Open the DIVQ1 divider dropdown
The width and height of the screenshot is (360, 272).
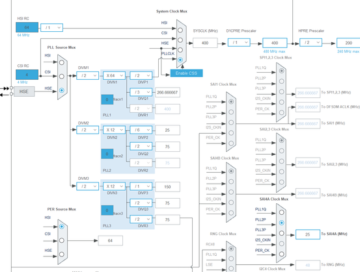tap(141, 92)
